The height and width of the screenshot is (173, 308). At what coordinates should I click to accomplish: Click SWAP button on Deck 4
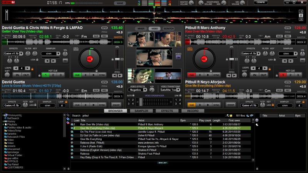[231, 105]
